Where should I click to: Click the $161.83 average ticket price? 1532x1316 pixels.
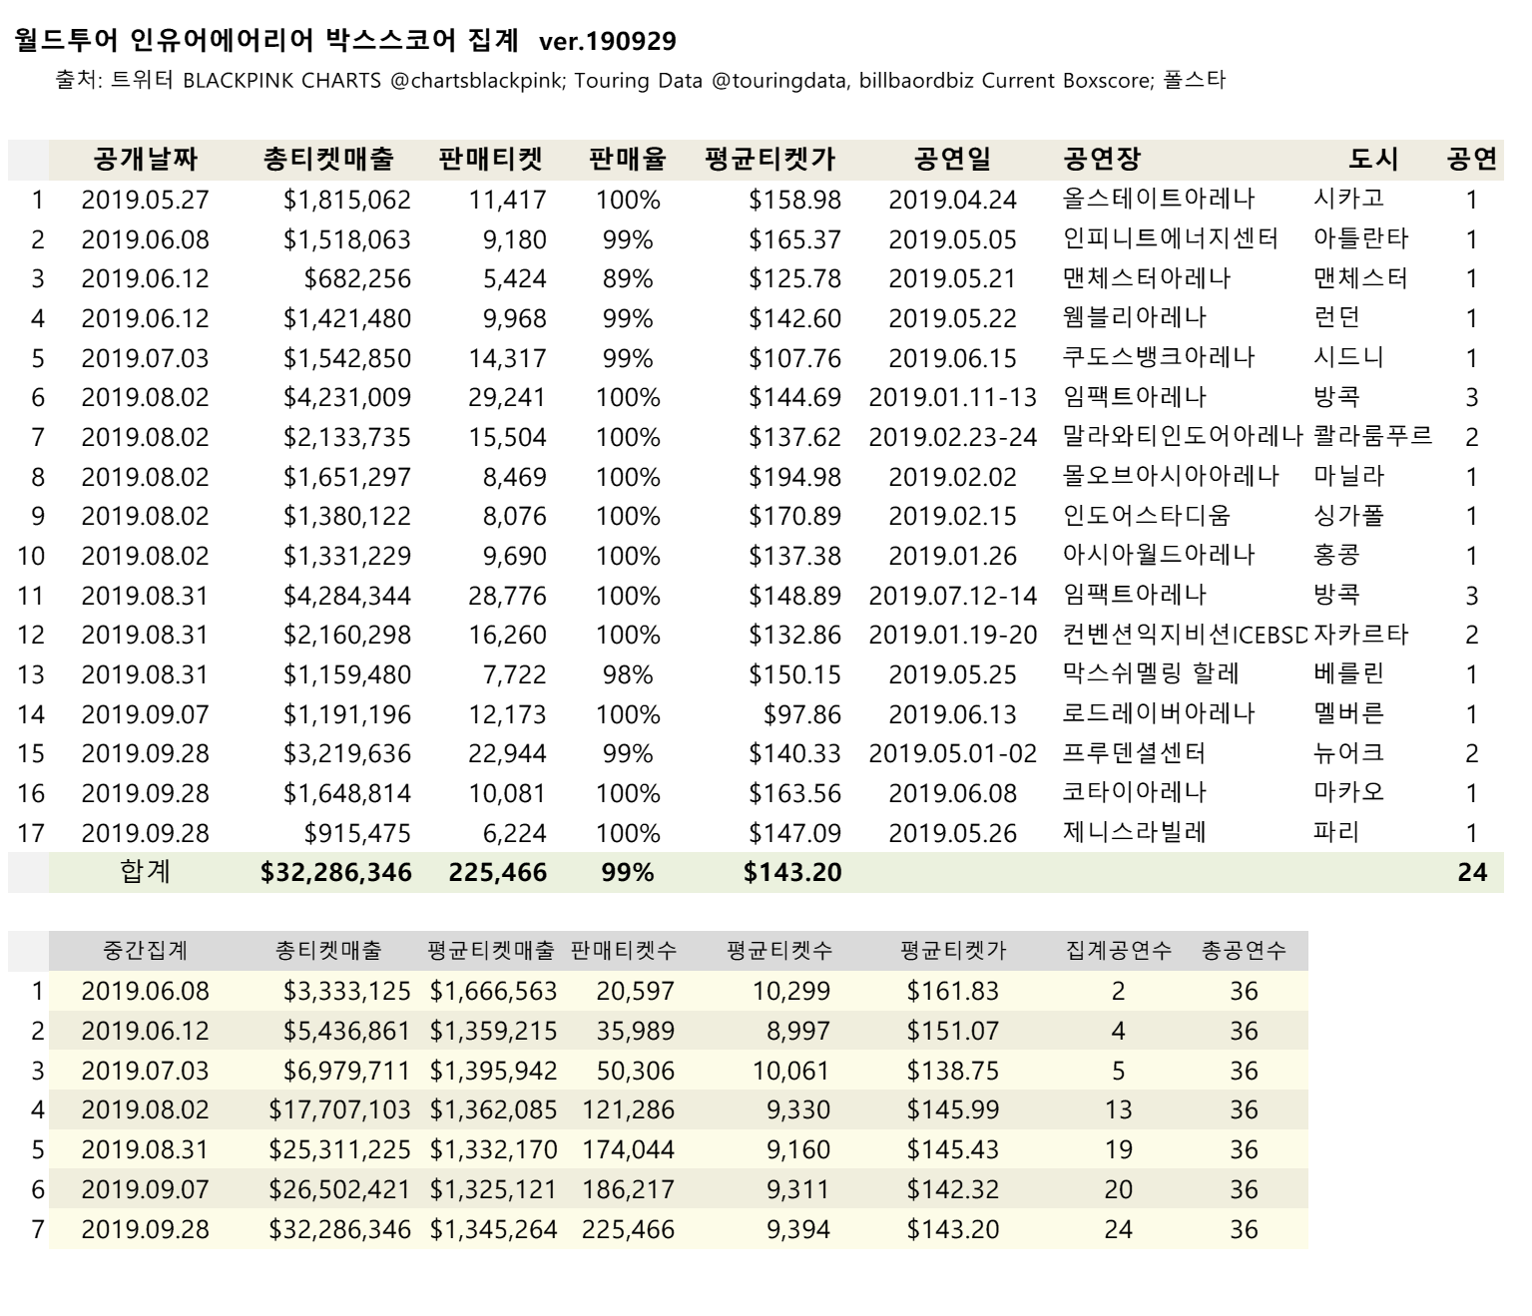pos(953,992)
